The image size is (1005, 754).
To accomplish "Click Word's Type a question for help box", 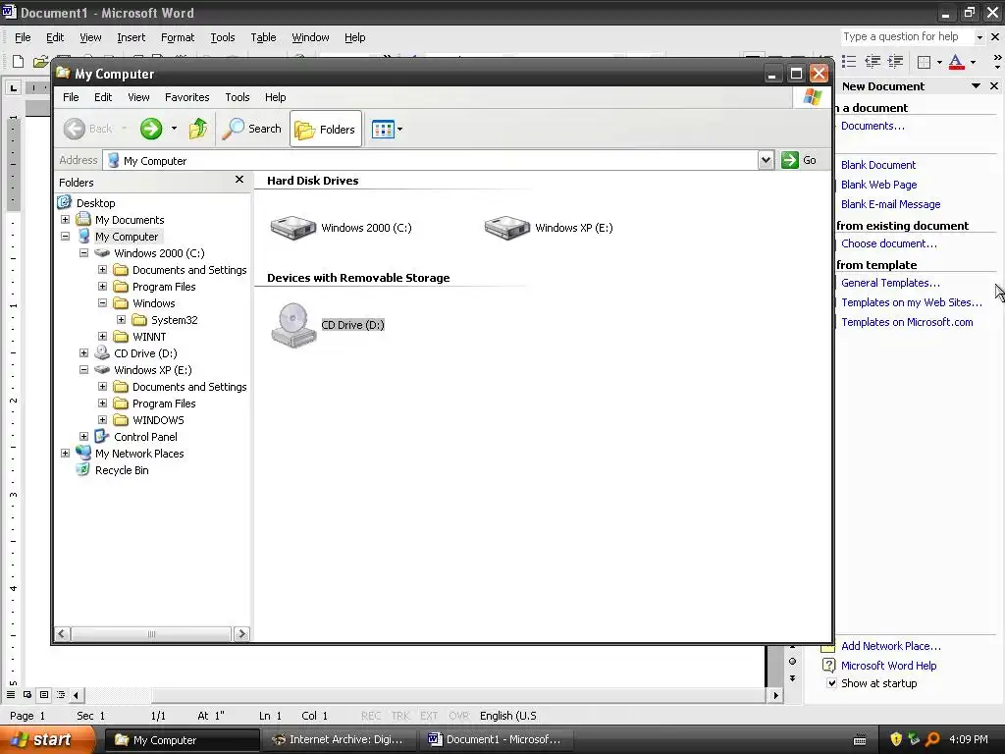I will pos(907,36).
